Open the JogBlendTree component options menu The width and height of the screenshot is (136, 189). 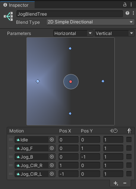point(133,13)
